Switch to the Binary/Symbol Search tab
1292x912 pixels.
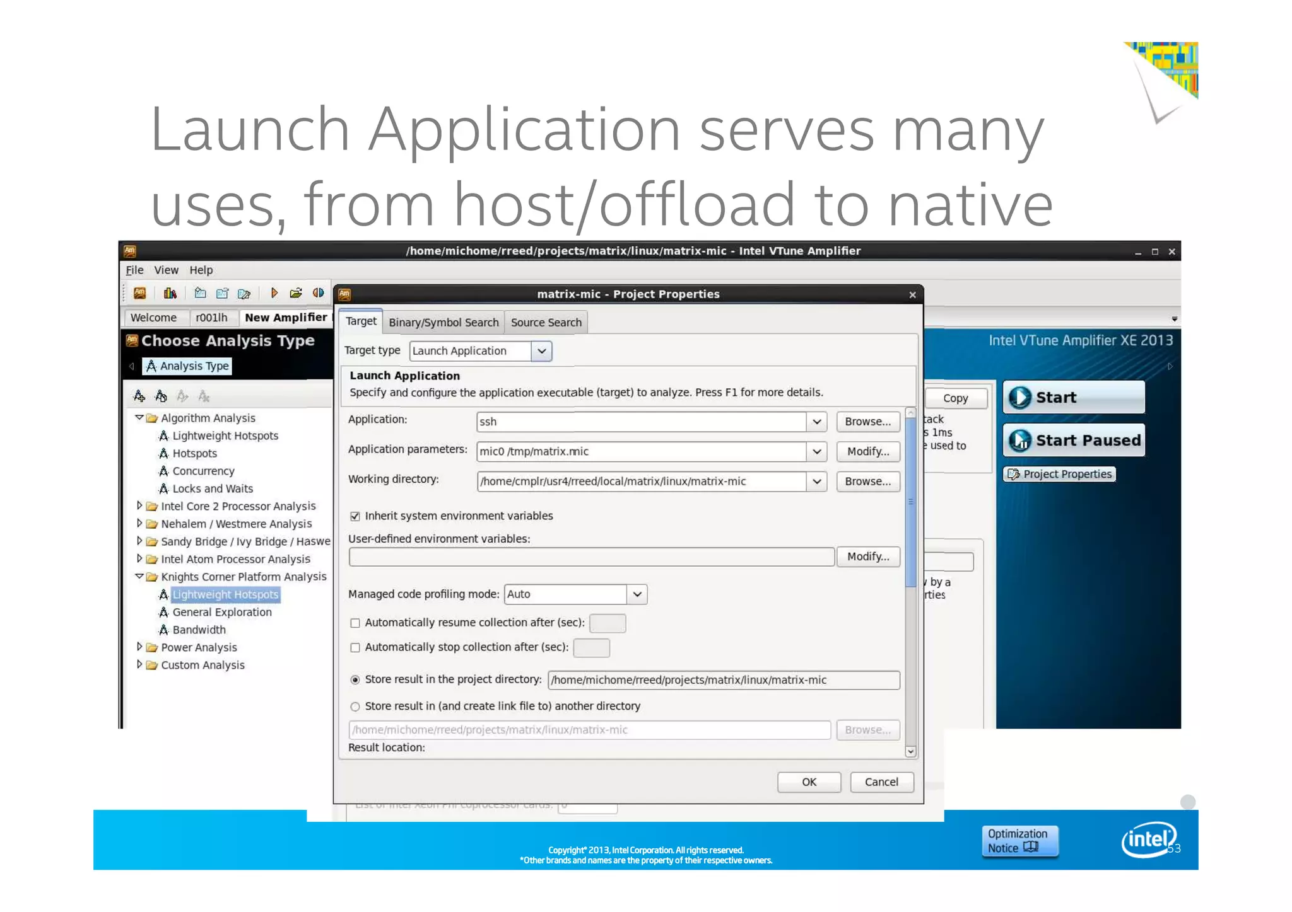tap(443, 323)
